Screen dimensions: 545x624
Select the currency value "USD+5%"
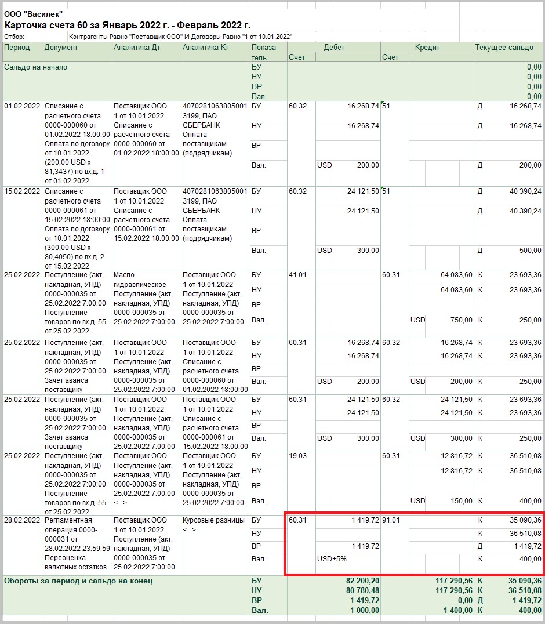point(332,558)
